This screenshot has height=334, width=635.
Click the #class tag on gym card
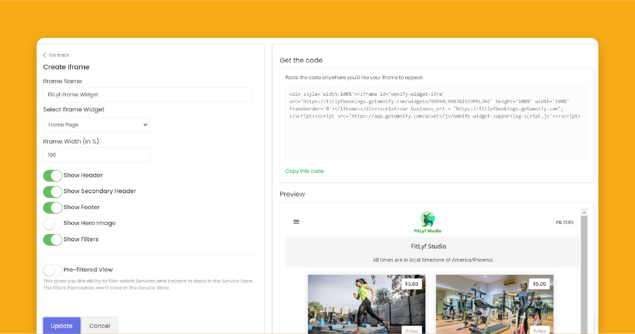[x=540, y=331]
